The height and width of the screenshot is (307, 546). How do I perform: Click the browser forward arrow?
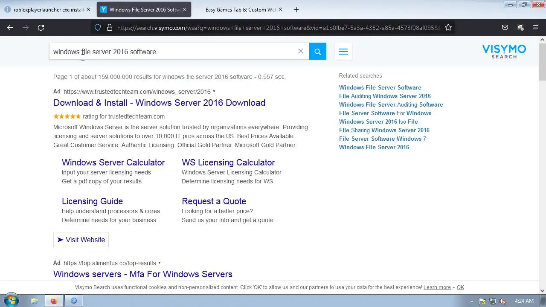[x=26, y=27]
